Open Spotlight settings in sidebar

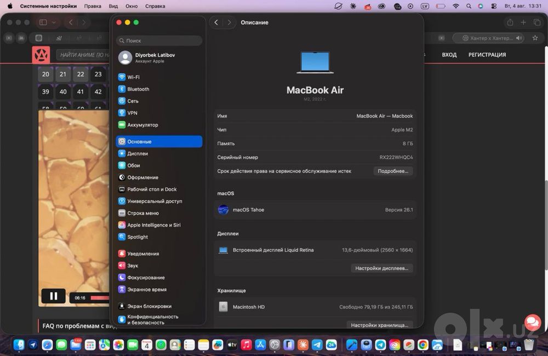[159, 237]
